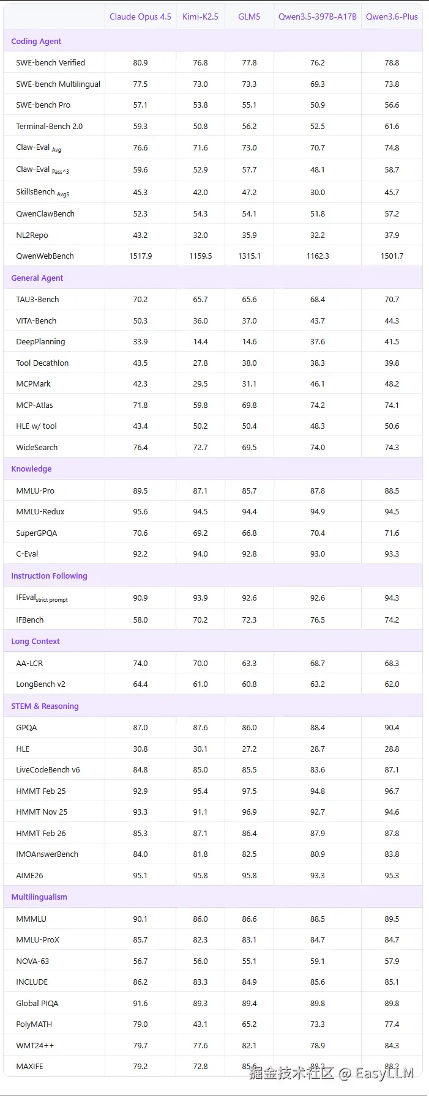Screen dimensions: 429x1096
Task: Select the PolyMATH row label
Action: 34,1024
